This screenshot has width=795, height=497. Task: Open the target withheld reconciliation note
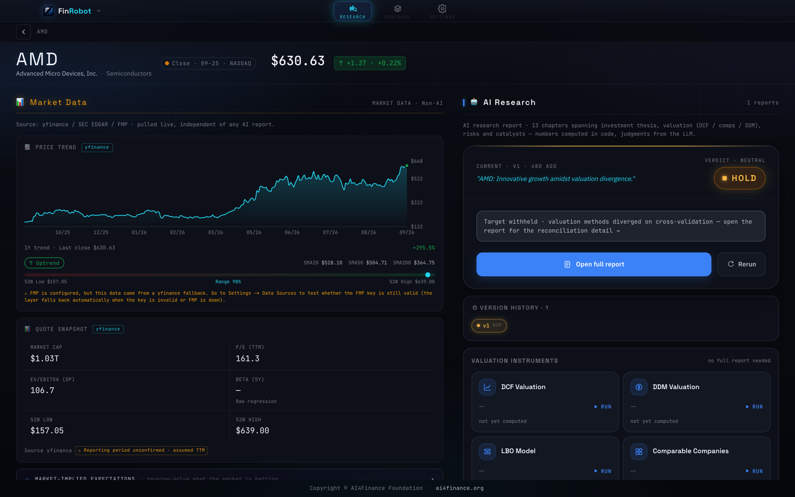621,226
